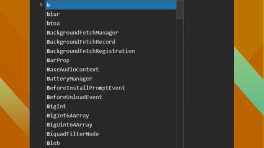Pick 'BeforeUnloadEvent' from the list
The width and height of the screenshot is (264, 148).
pos(74,97)
